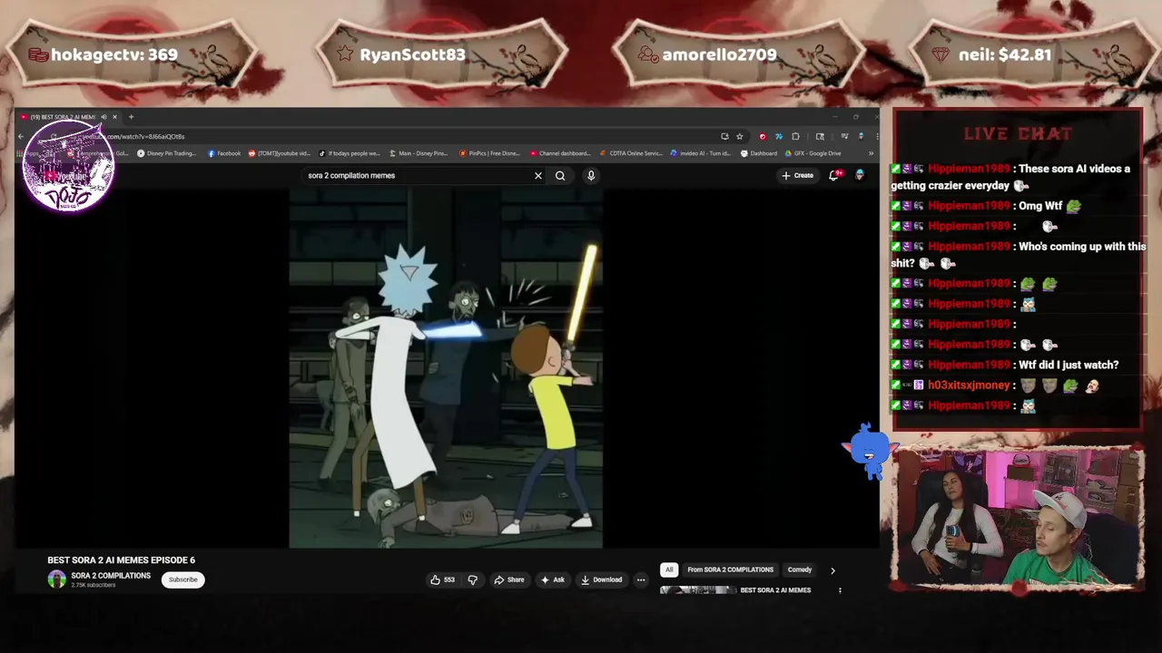Mute the BEST SORA 2 AI MEME browser tab
1162x653 pixels.
click(103, 117)
